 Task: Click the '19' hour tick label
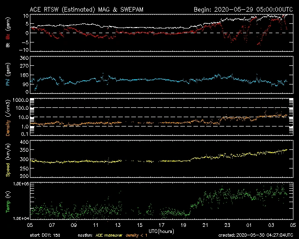(x=184, y=225)
